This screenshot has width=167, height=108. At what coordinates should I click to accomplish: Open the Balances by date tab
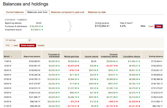97,12
